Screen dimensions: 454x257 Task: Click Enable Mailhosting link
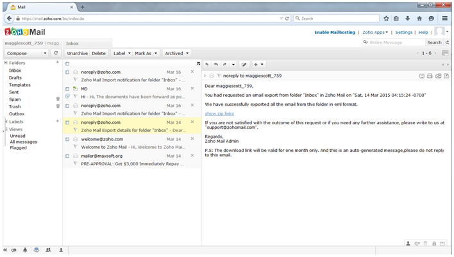335,33
